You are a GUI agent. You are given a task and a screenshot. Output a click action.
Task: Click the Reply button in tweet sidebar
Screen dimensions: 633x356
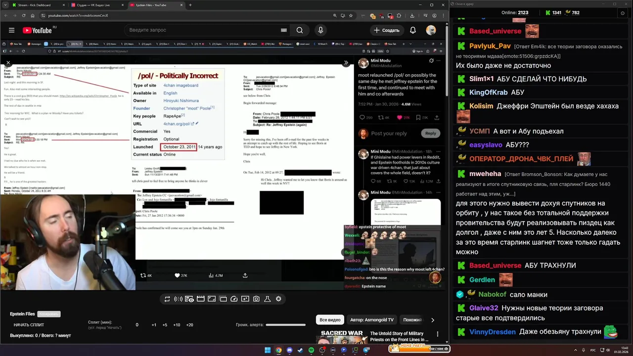431,133
